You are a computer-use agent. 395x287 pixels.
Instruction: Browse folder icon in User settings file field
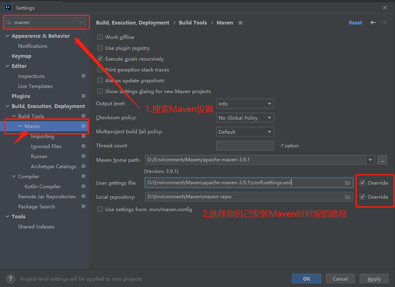(x=348, y=183)
